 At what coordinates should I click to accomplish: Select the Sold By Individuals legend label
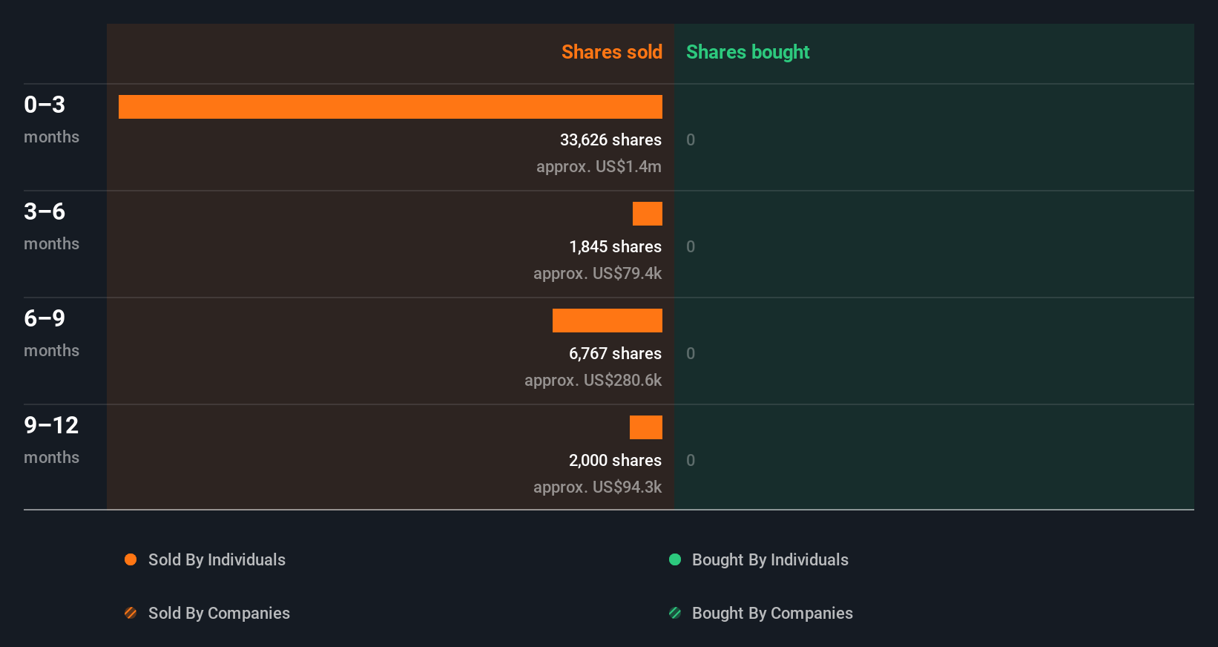click(217, 559)
